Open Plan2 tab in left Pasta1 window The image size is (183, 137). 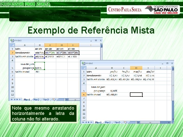tap(36, 100)
